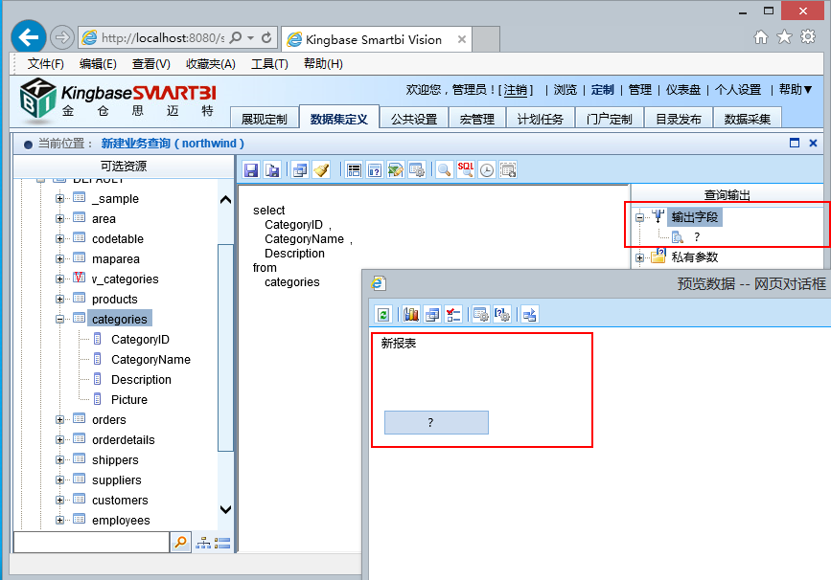Click the cascading windows view icon in query toolbar
831x580 pixels.
point(300,169)
